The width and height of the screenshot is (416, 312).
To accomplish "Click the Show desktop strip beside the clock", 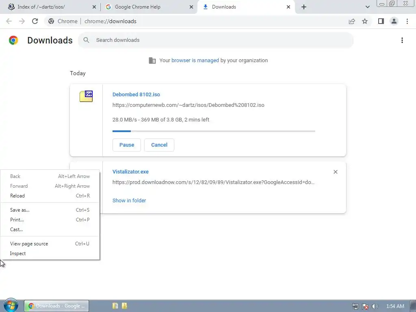I will (x=413, y=306).
